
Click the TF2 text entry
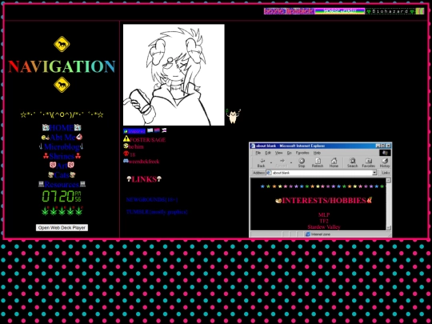click(324, 221)
